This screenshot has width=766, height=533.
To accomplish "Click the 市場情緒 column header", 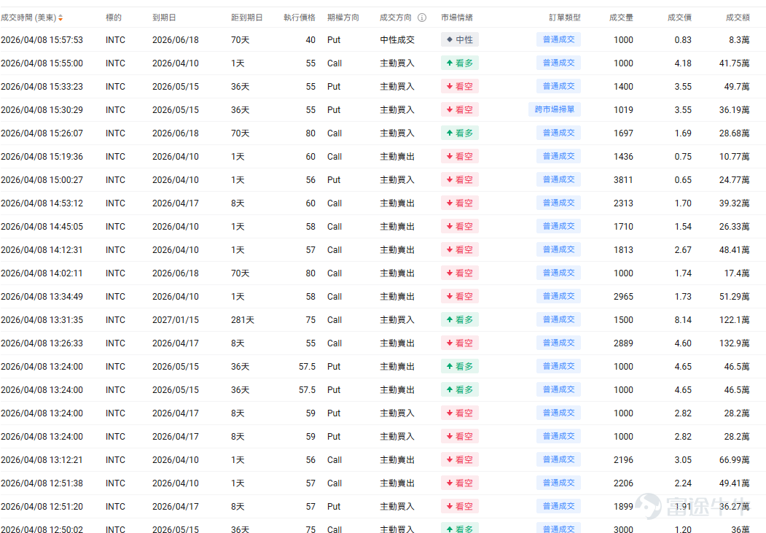I will point(457,17).
